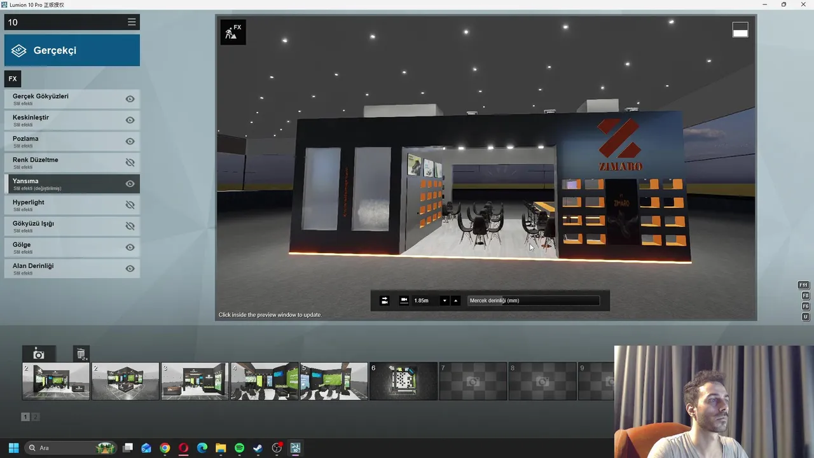This screenshot has width=814, height=458.
Task: Click the F6 shortcut key button
Action: pyautogui.click(x=806, y=307)
